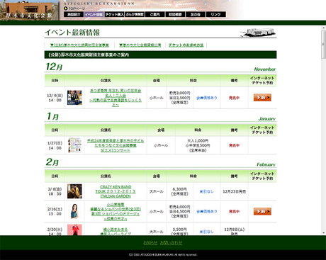Open the チケット購入 navigation tab
Screen dimensions: 326x260
point(114,14)
